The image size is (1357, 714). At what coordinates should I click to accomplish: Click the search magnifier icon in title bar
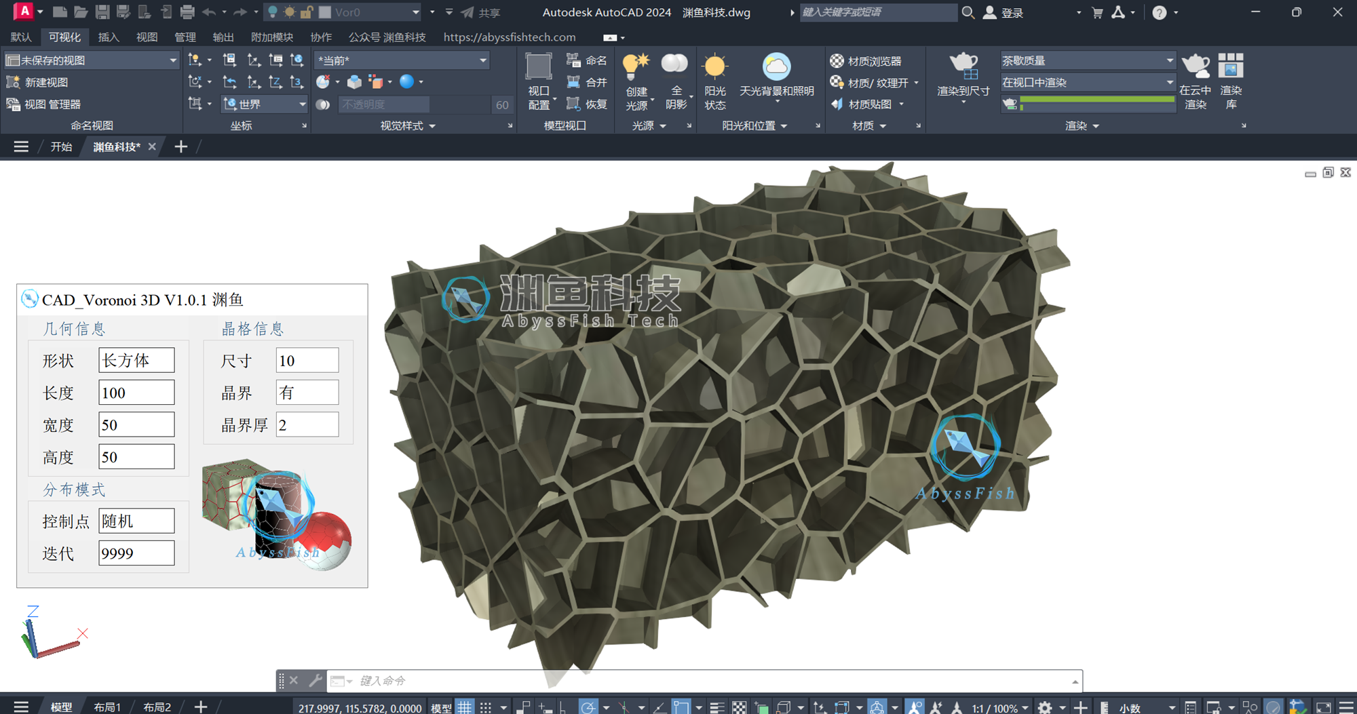968,12
